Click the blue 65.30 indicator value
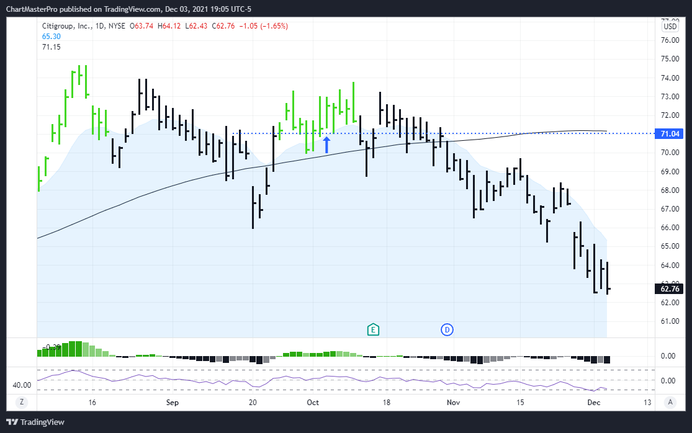Screen dimensions: 692x433 [51, 37]
